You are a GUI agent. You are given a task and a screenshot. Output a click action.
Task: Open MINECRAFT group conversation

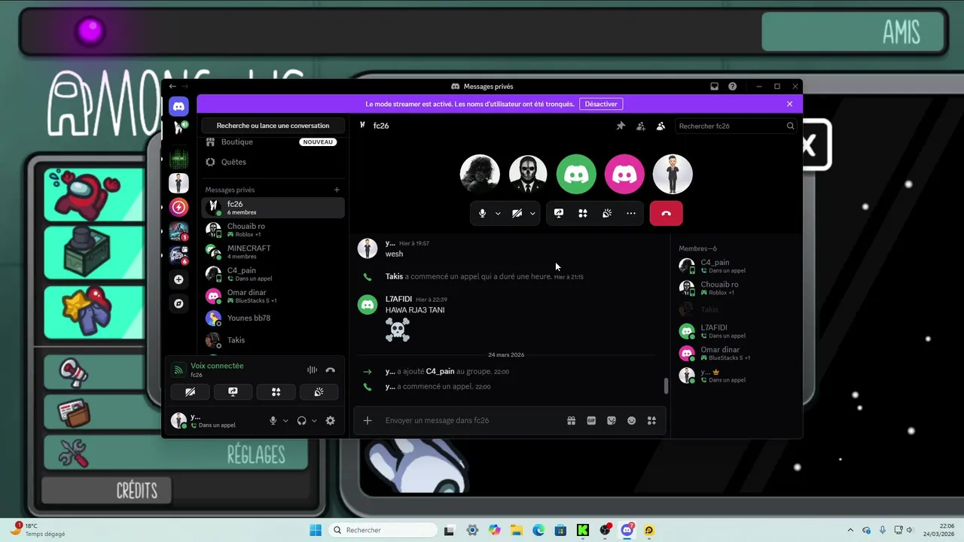273,251
